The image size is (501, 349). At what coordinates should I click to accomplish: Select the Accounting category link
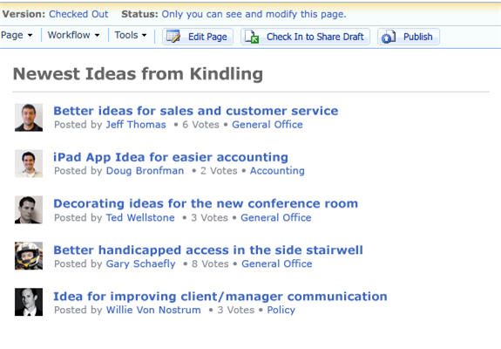pos(277,171)
